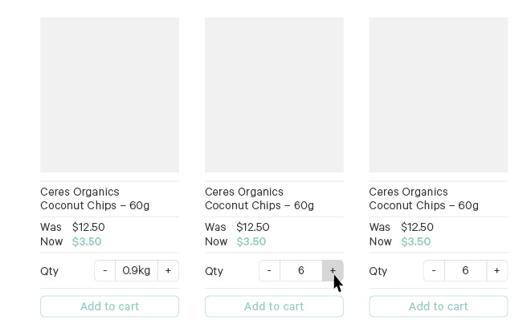The width and height of the screenshot is (531, 336).
Task: Click right card quantity field showing 6
Action: click(x=465, y=271)
